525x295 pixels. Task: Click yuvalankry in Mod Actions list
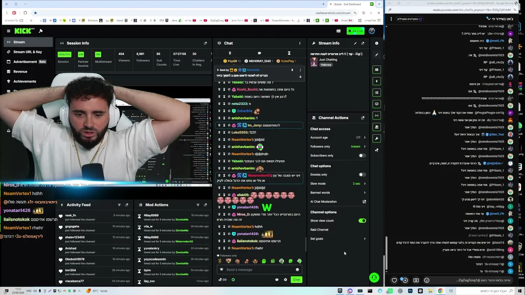(152, 249)
